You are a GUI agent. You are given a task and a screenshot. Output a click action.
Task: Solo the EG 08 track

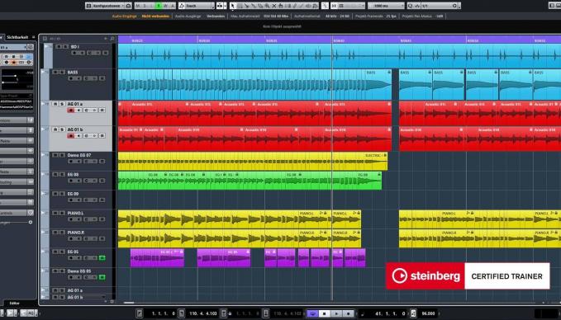[x=62, y=175]
